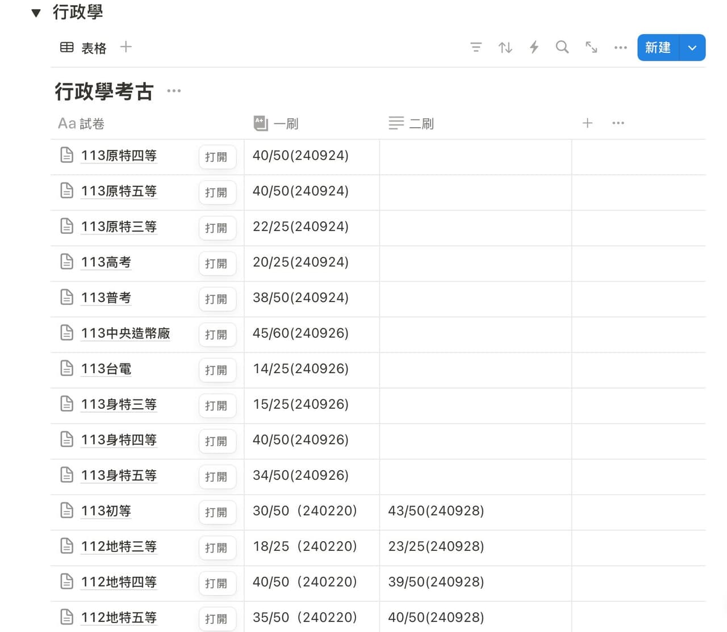Select the 二刷 cell 43/50(240928)
727x632 pixels.
point(475,512)
